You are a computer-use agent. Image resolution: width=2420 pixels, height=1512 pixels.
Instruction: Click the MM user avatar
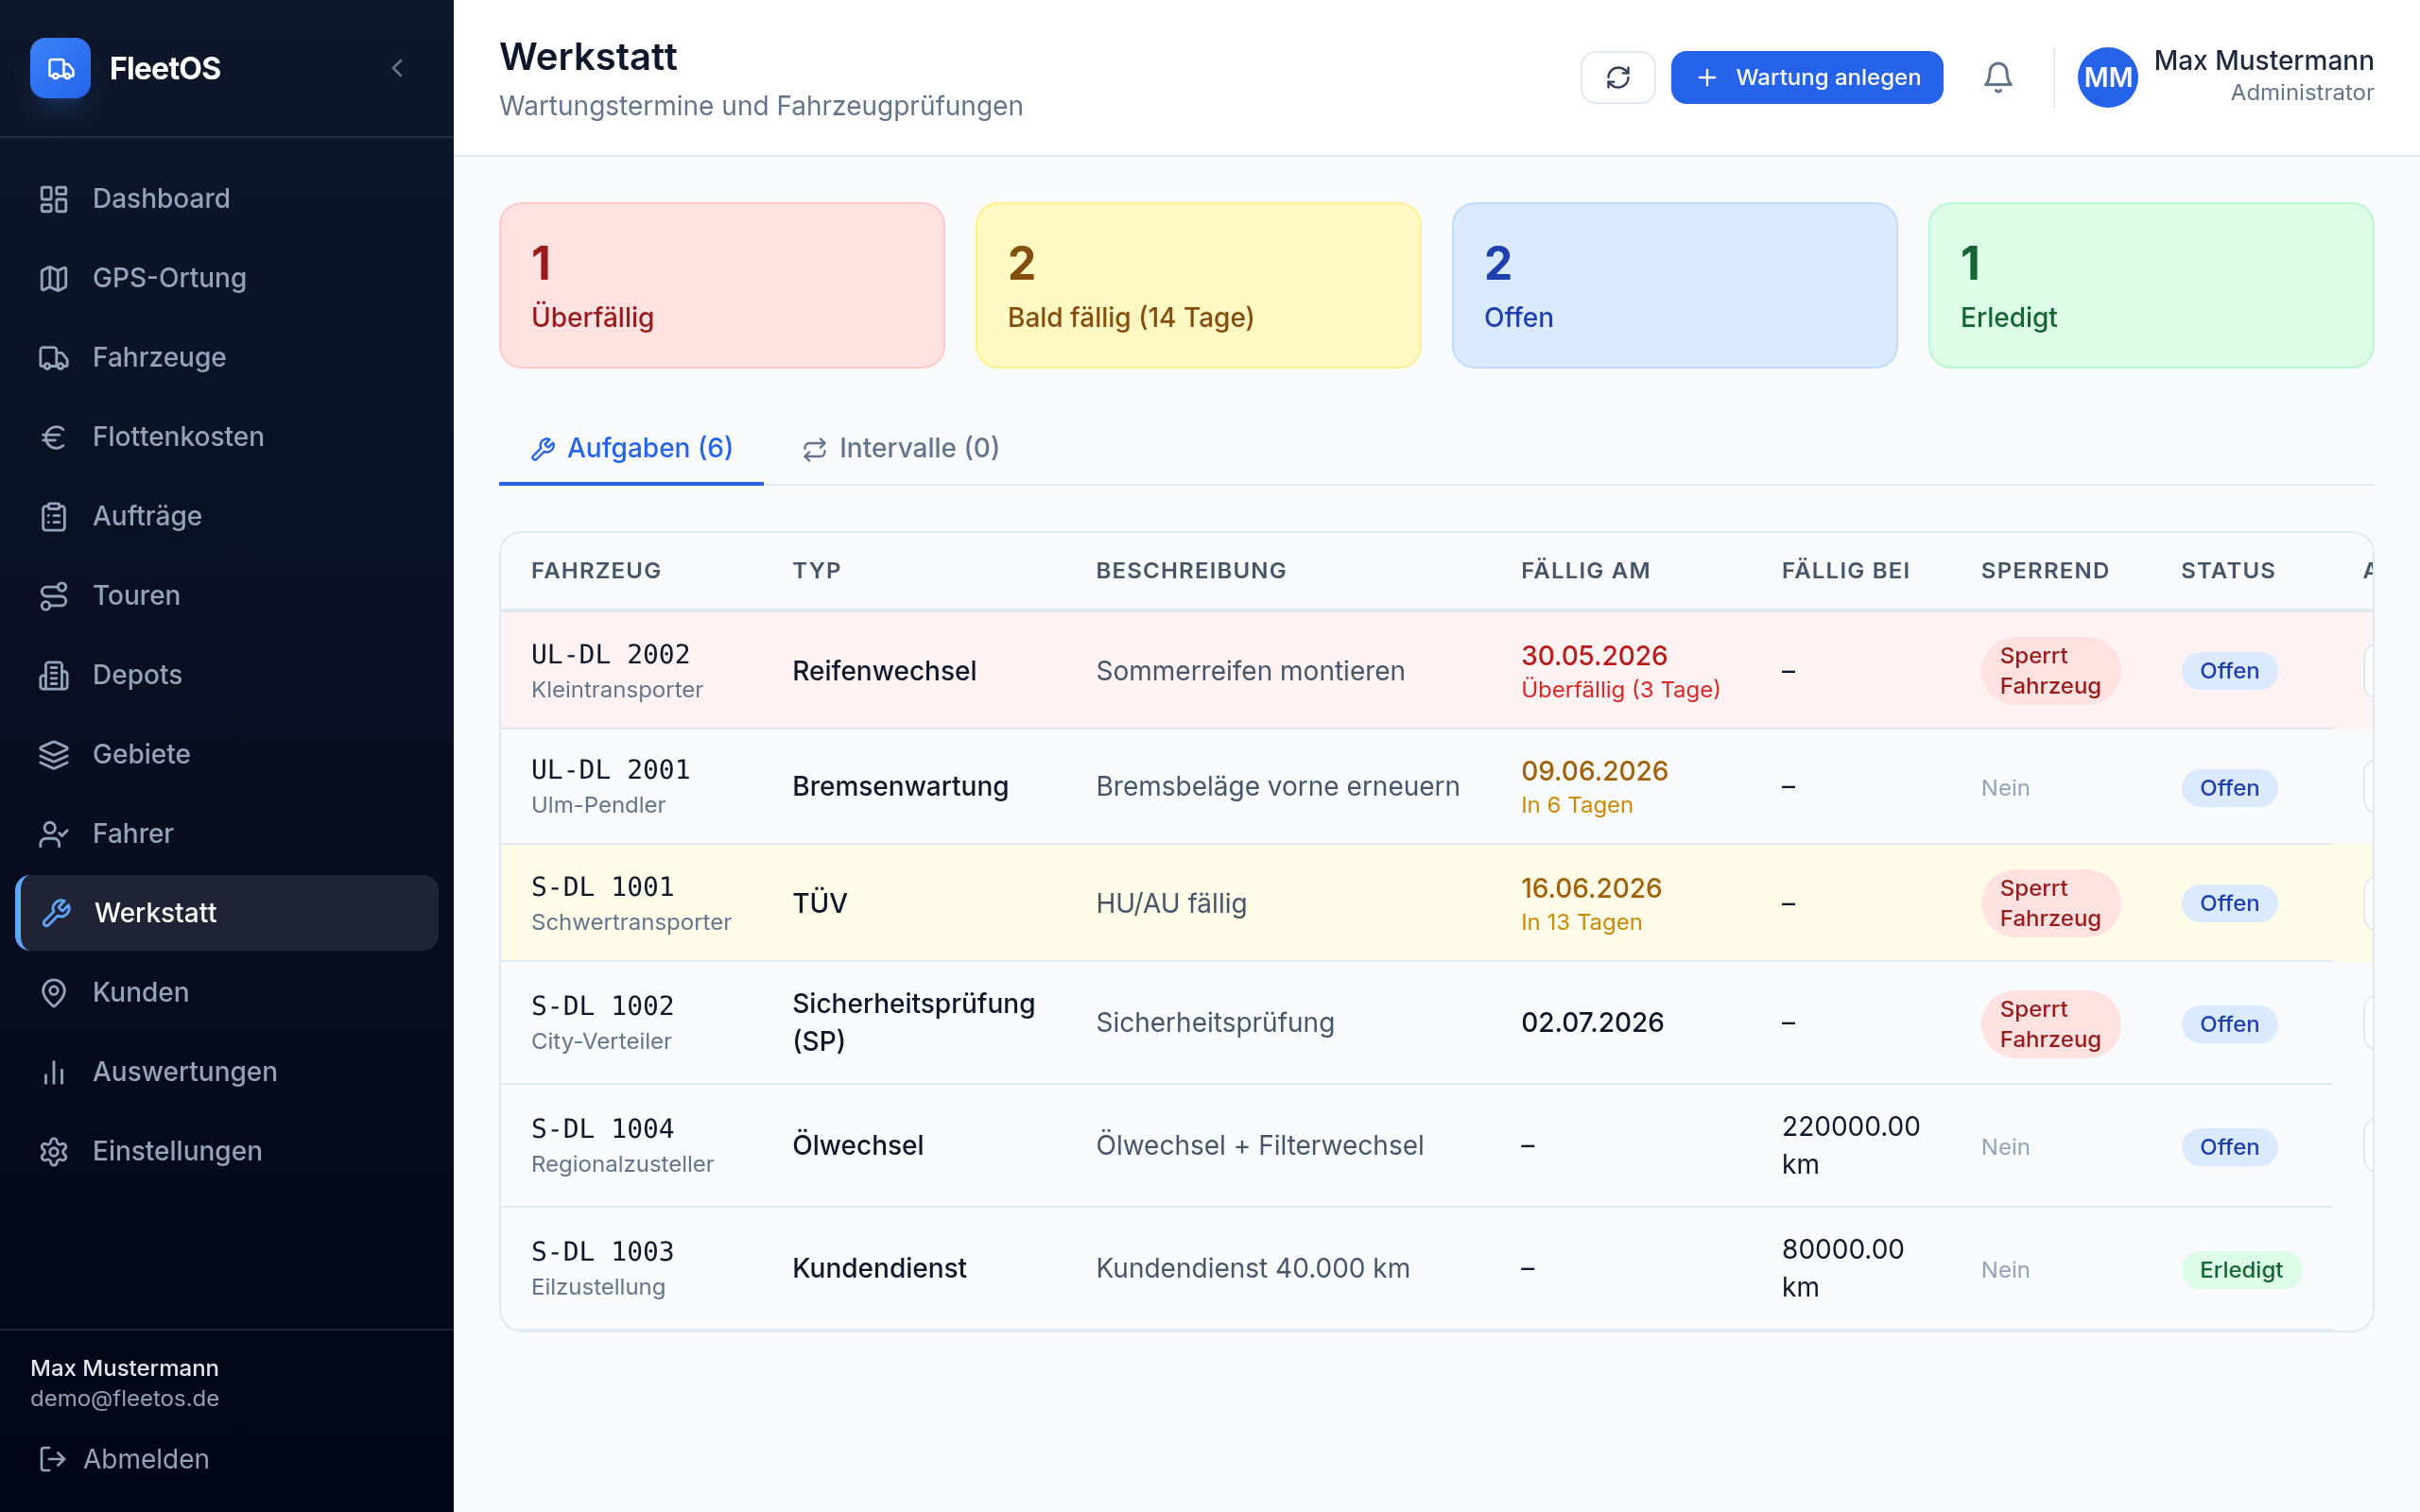tap(2107, 77)
